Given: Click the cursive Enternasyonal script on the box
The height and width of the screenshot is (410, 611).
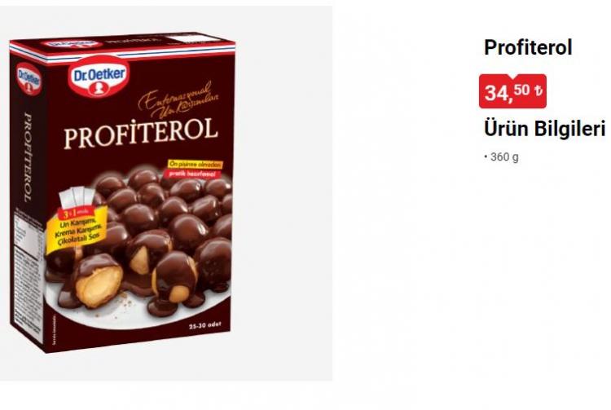Looking at the screenshot, I should 180,99.
